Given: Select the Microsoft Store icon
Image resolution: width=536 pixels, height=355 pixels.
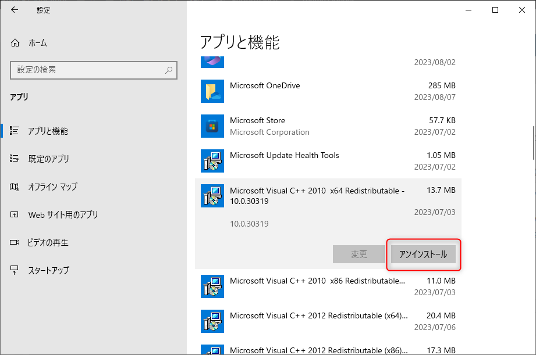Looking at the screenshot, I should (x=212, y=126).
